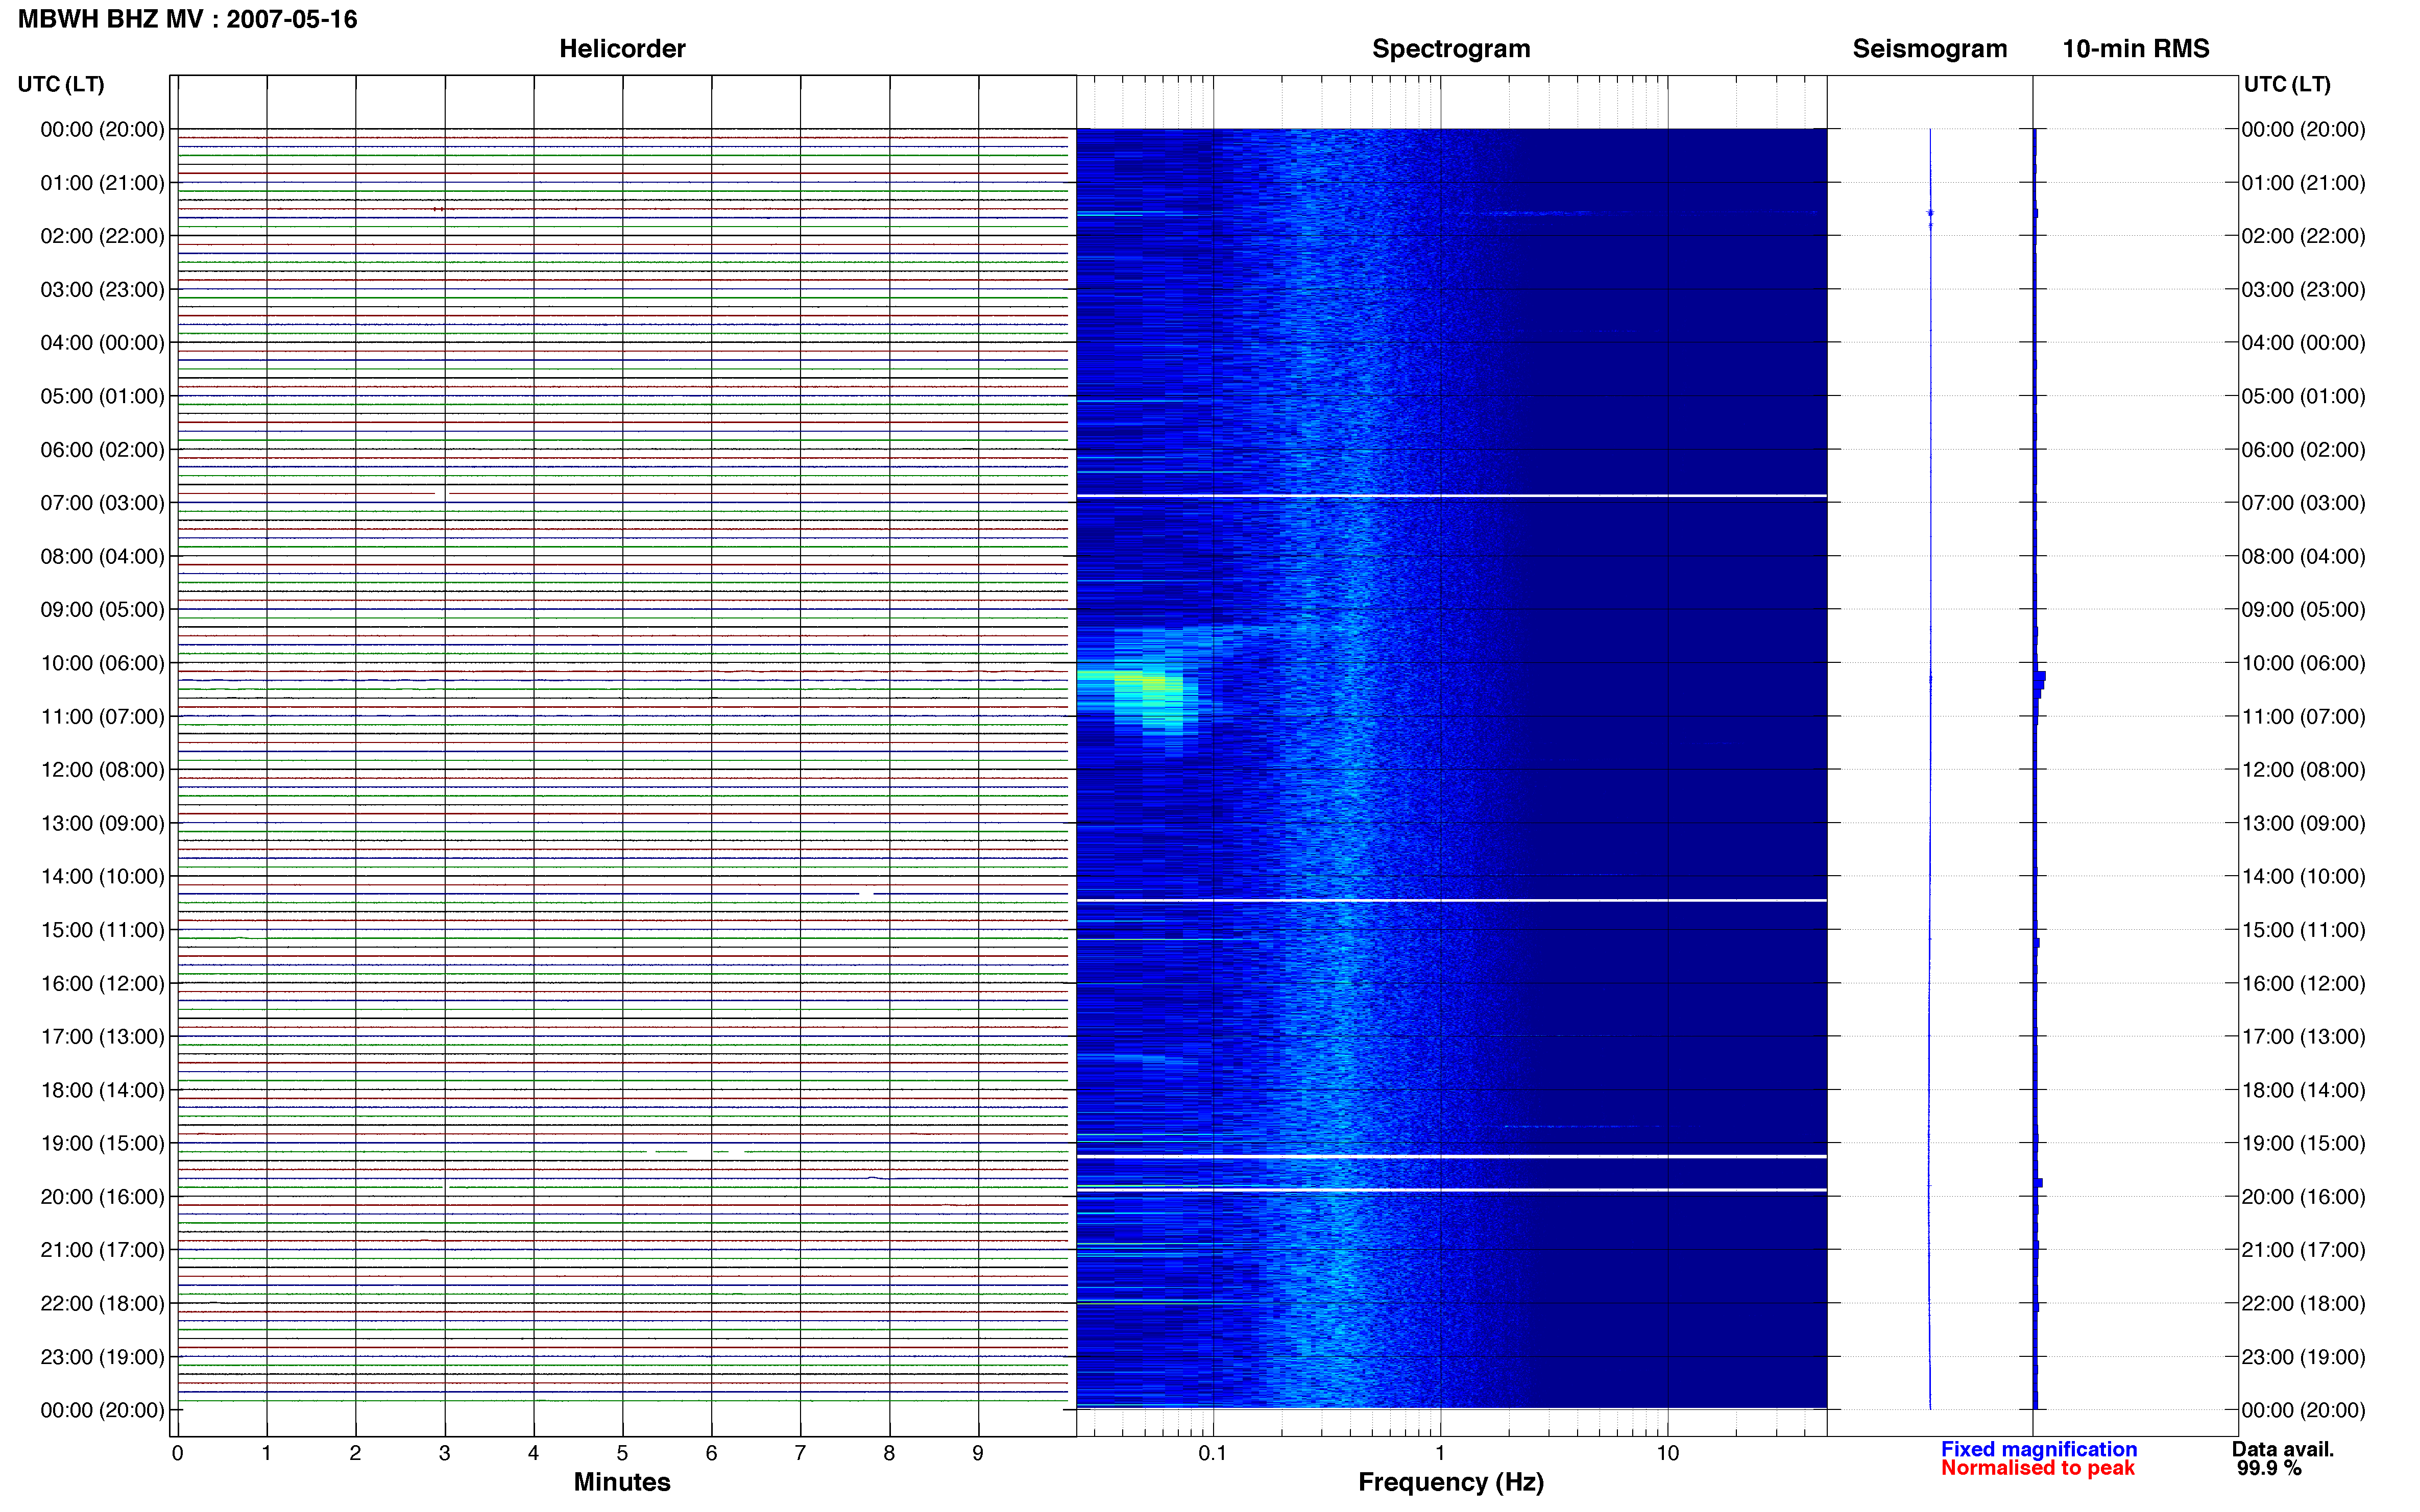2420x1512 pixels.
Task: Click left time label 22:00 (18:00)
Action: pyautogui.click(x=102, y=1303)
